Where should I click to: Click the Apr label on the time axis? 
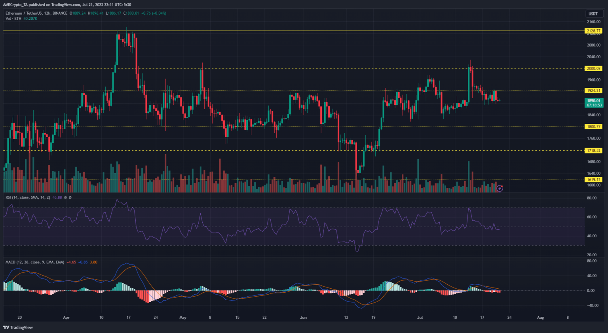(66, 317)
